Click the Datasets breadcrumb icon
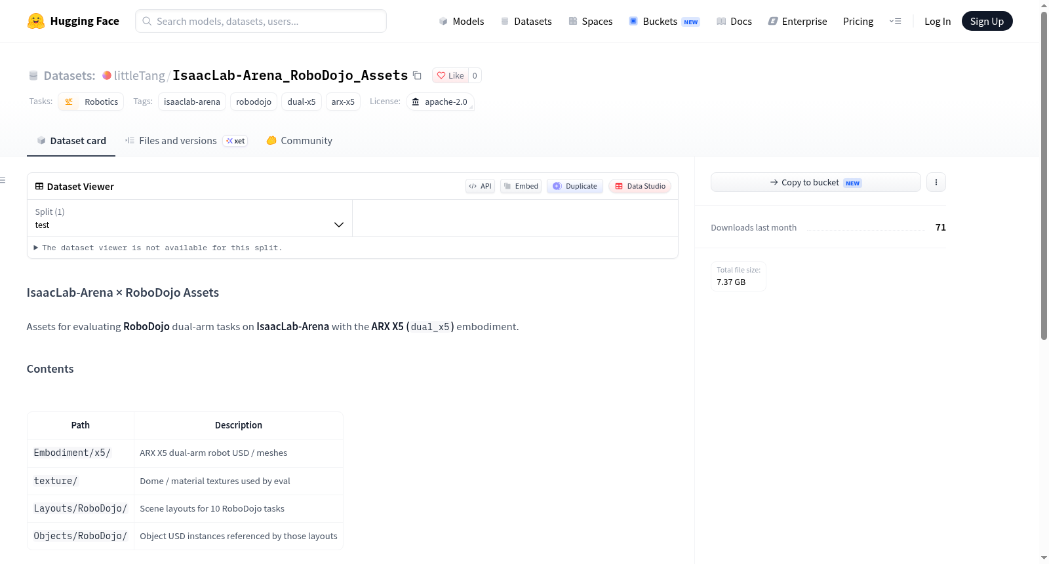This screenshot has width=1049, height=564. click(x=33, y=75)
